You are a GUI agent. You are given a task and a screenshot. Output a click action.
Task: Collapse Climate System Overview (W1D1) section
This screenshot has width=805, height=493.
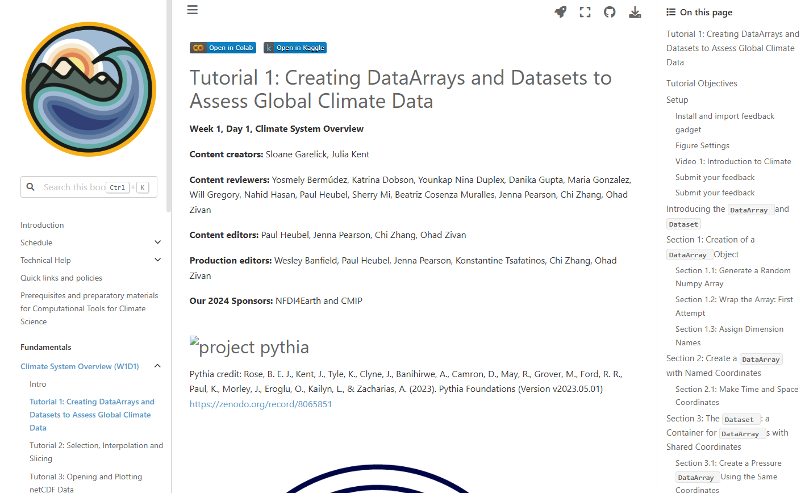[x=157, y=366]
